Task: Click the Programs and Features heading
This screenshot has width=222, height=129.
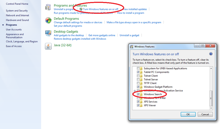Action: [70, 6]
